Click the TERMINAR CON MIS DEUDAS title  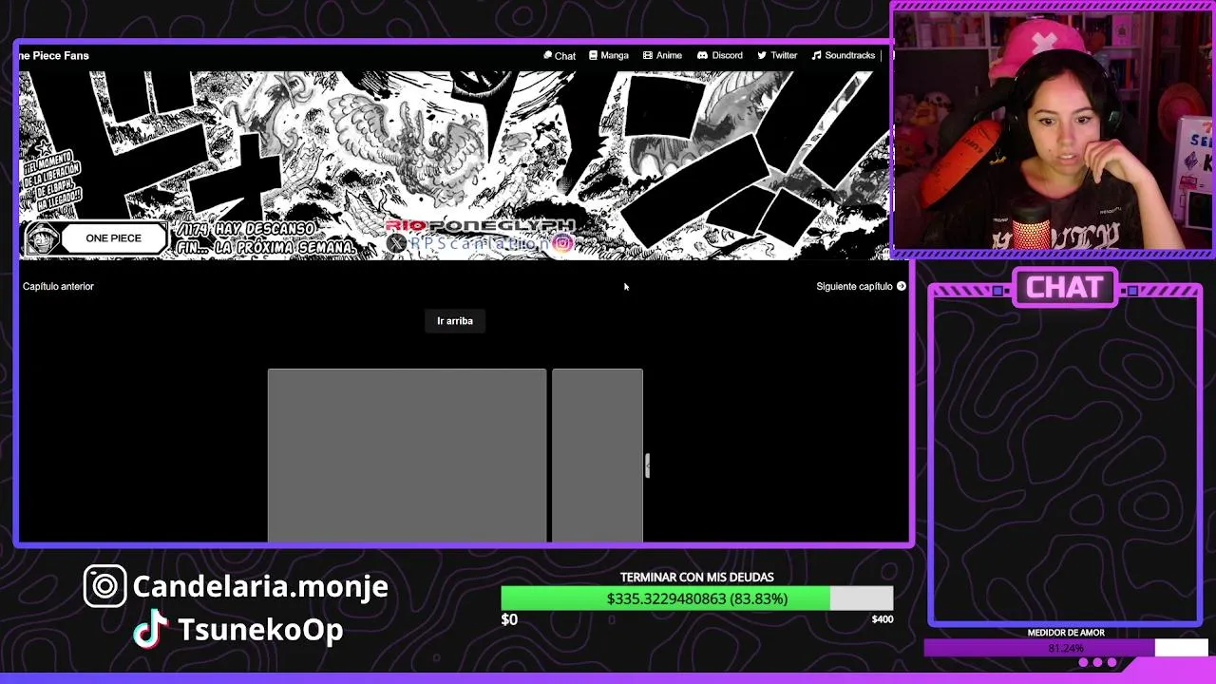click(696, 577)
